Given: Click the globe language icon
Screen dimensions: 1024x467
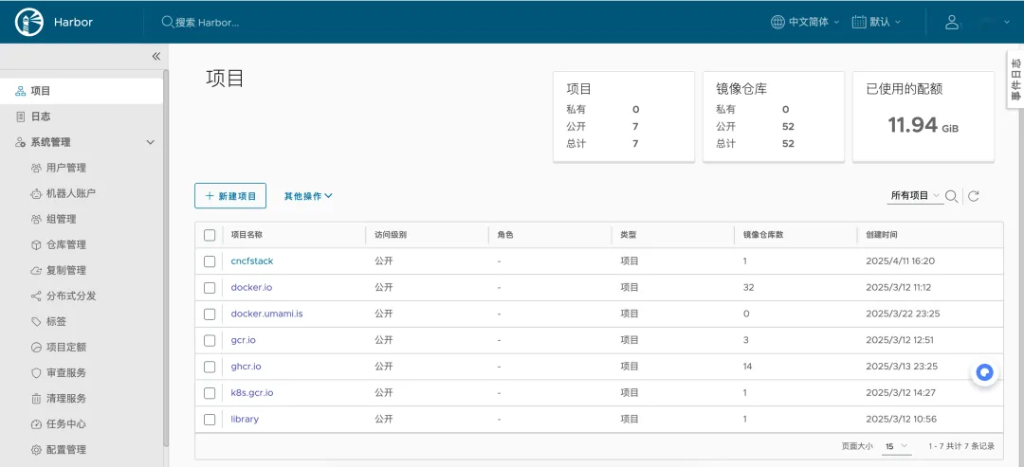Looking at the screenshot, I should (777, 22).
